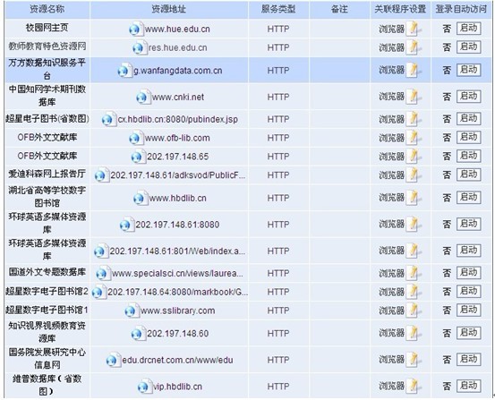Screen dimensions: 495x400
Task: Click globe icon beside www.ofb-lib.com
Action: [136, 139]
